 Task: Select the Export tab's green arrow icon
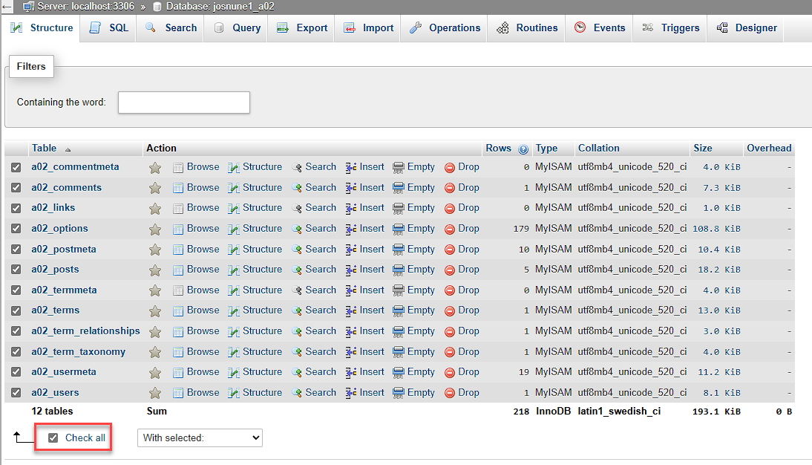pos(283,27)
